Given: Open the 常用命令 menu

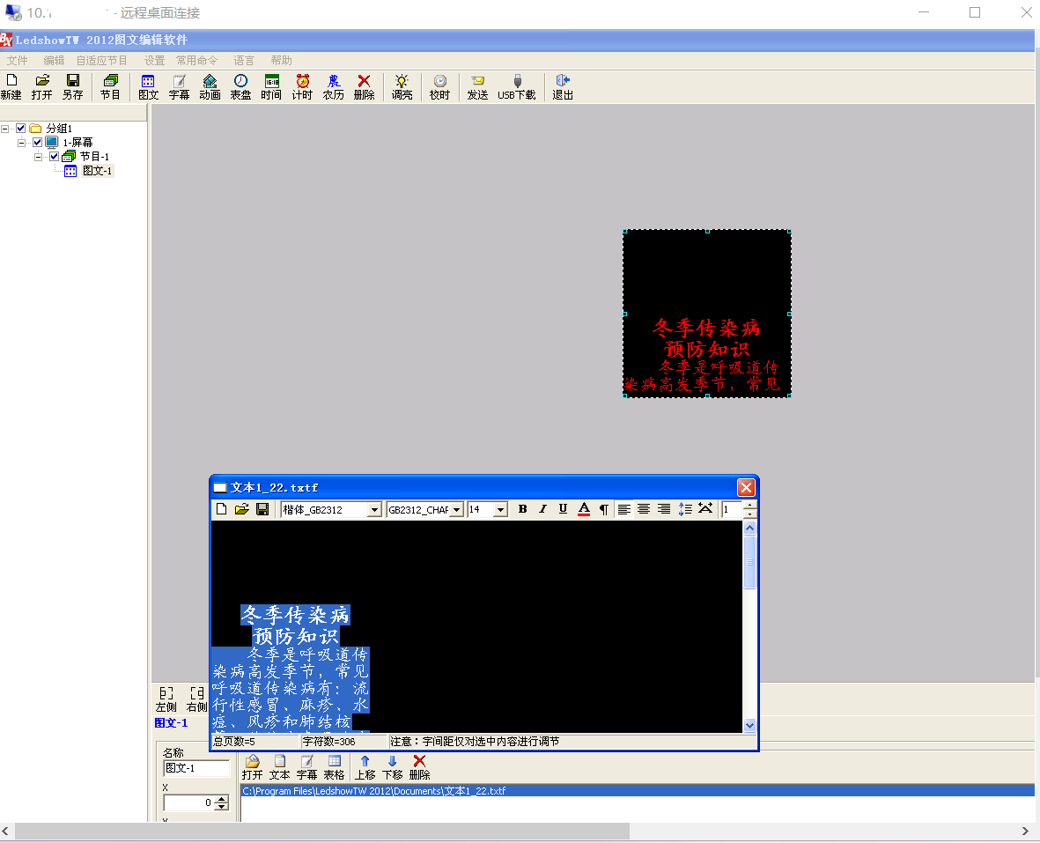Looking at the screenshot, I should [x=196, y=61].
